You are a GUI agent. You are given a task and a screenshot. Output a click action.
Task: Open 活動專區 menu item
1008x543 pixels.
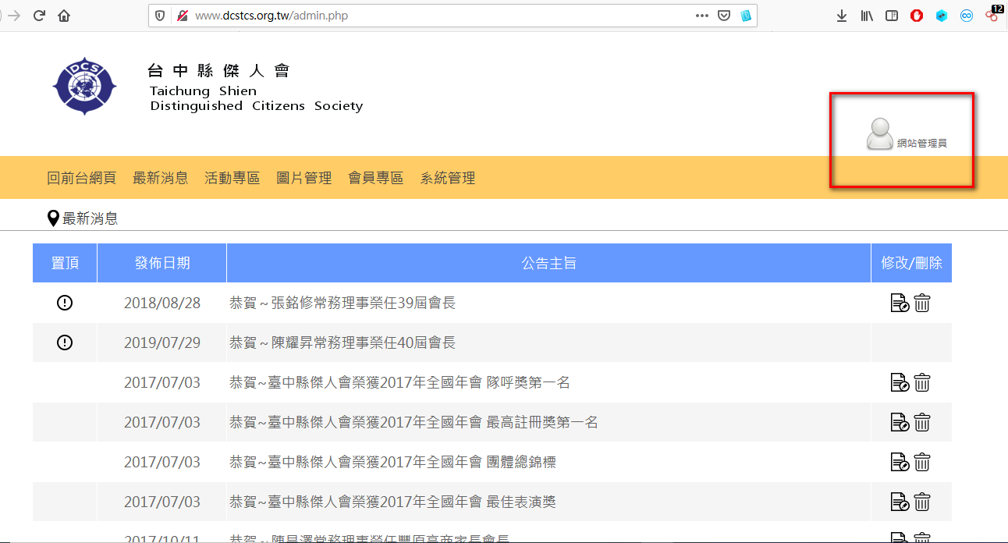232,178
